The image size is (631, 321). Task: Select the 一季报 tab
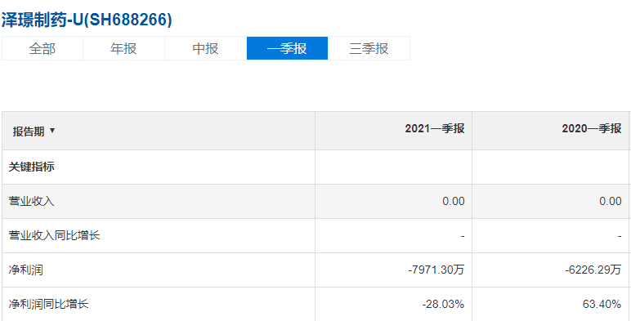pyautogui.click(x=288, y=48)
